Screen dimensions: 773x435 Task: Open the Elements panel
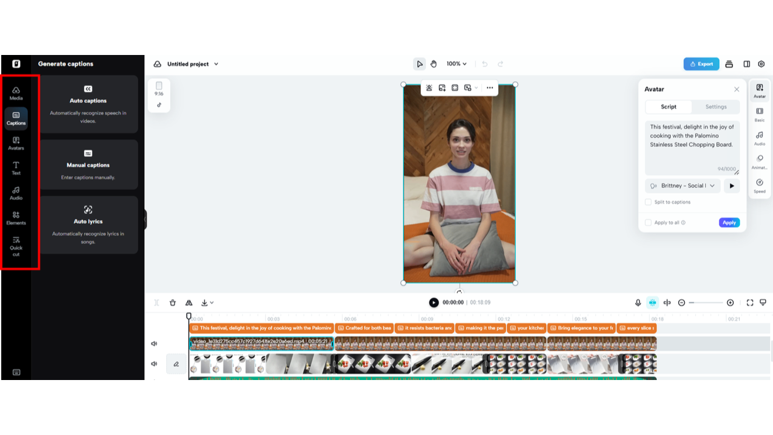pyautogui.click(x=16, y=218)
